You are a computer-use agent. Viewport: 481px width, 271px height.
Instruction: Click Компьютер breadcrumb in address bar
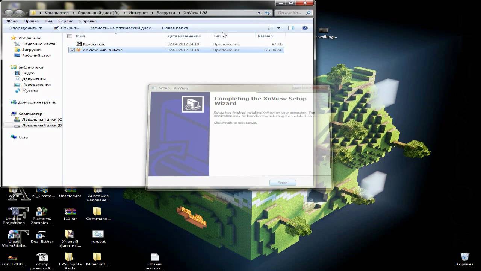pos(56,13)
